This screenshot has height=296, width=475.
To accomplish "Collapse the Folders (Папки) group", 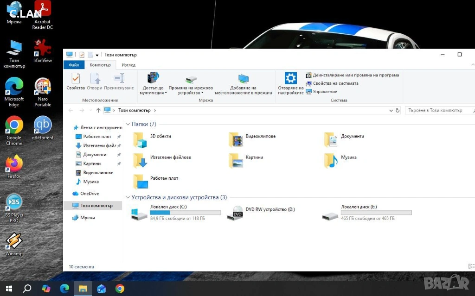I will coord(128,124).
